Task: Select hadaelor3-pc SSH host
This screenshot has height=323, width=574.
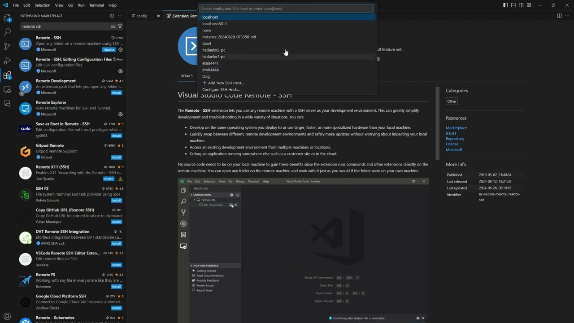Action: (x=287, y=57)
